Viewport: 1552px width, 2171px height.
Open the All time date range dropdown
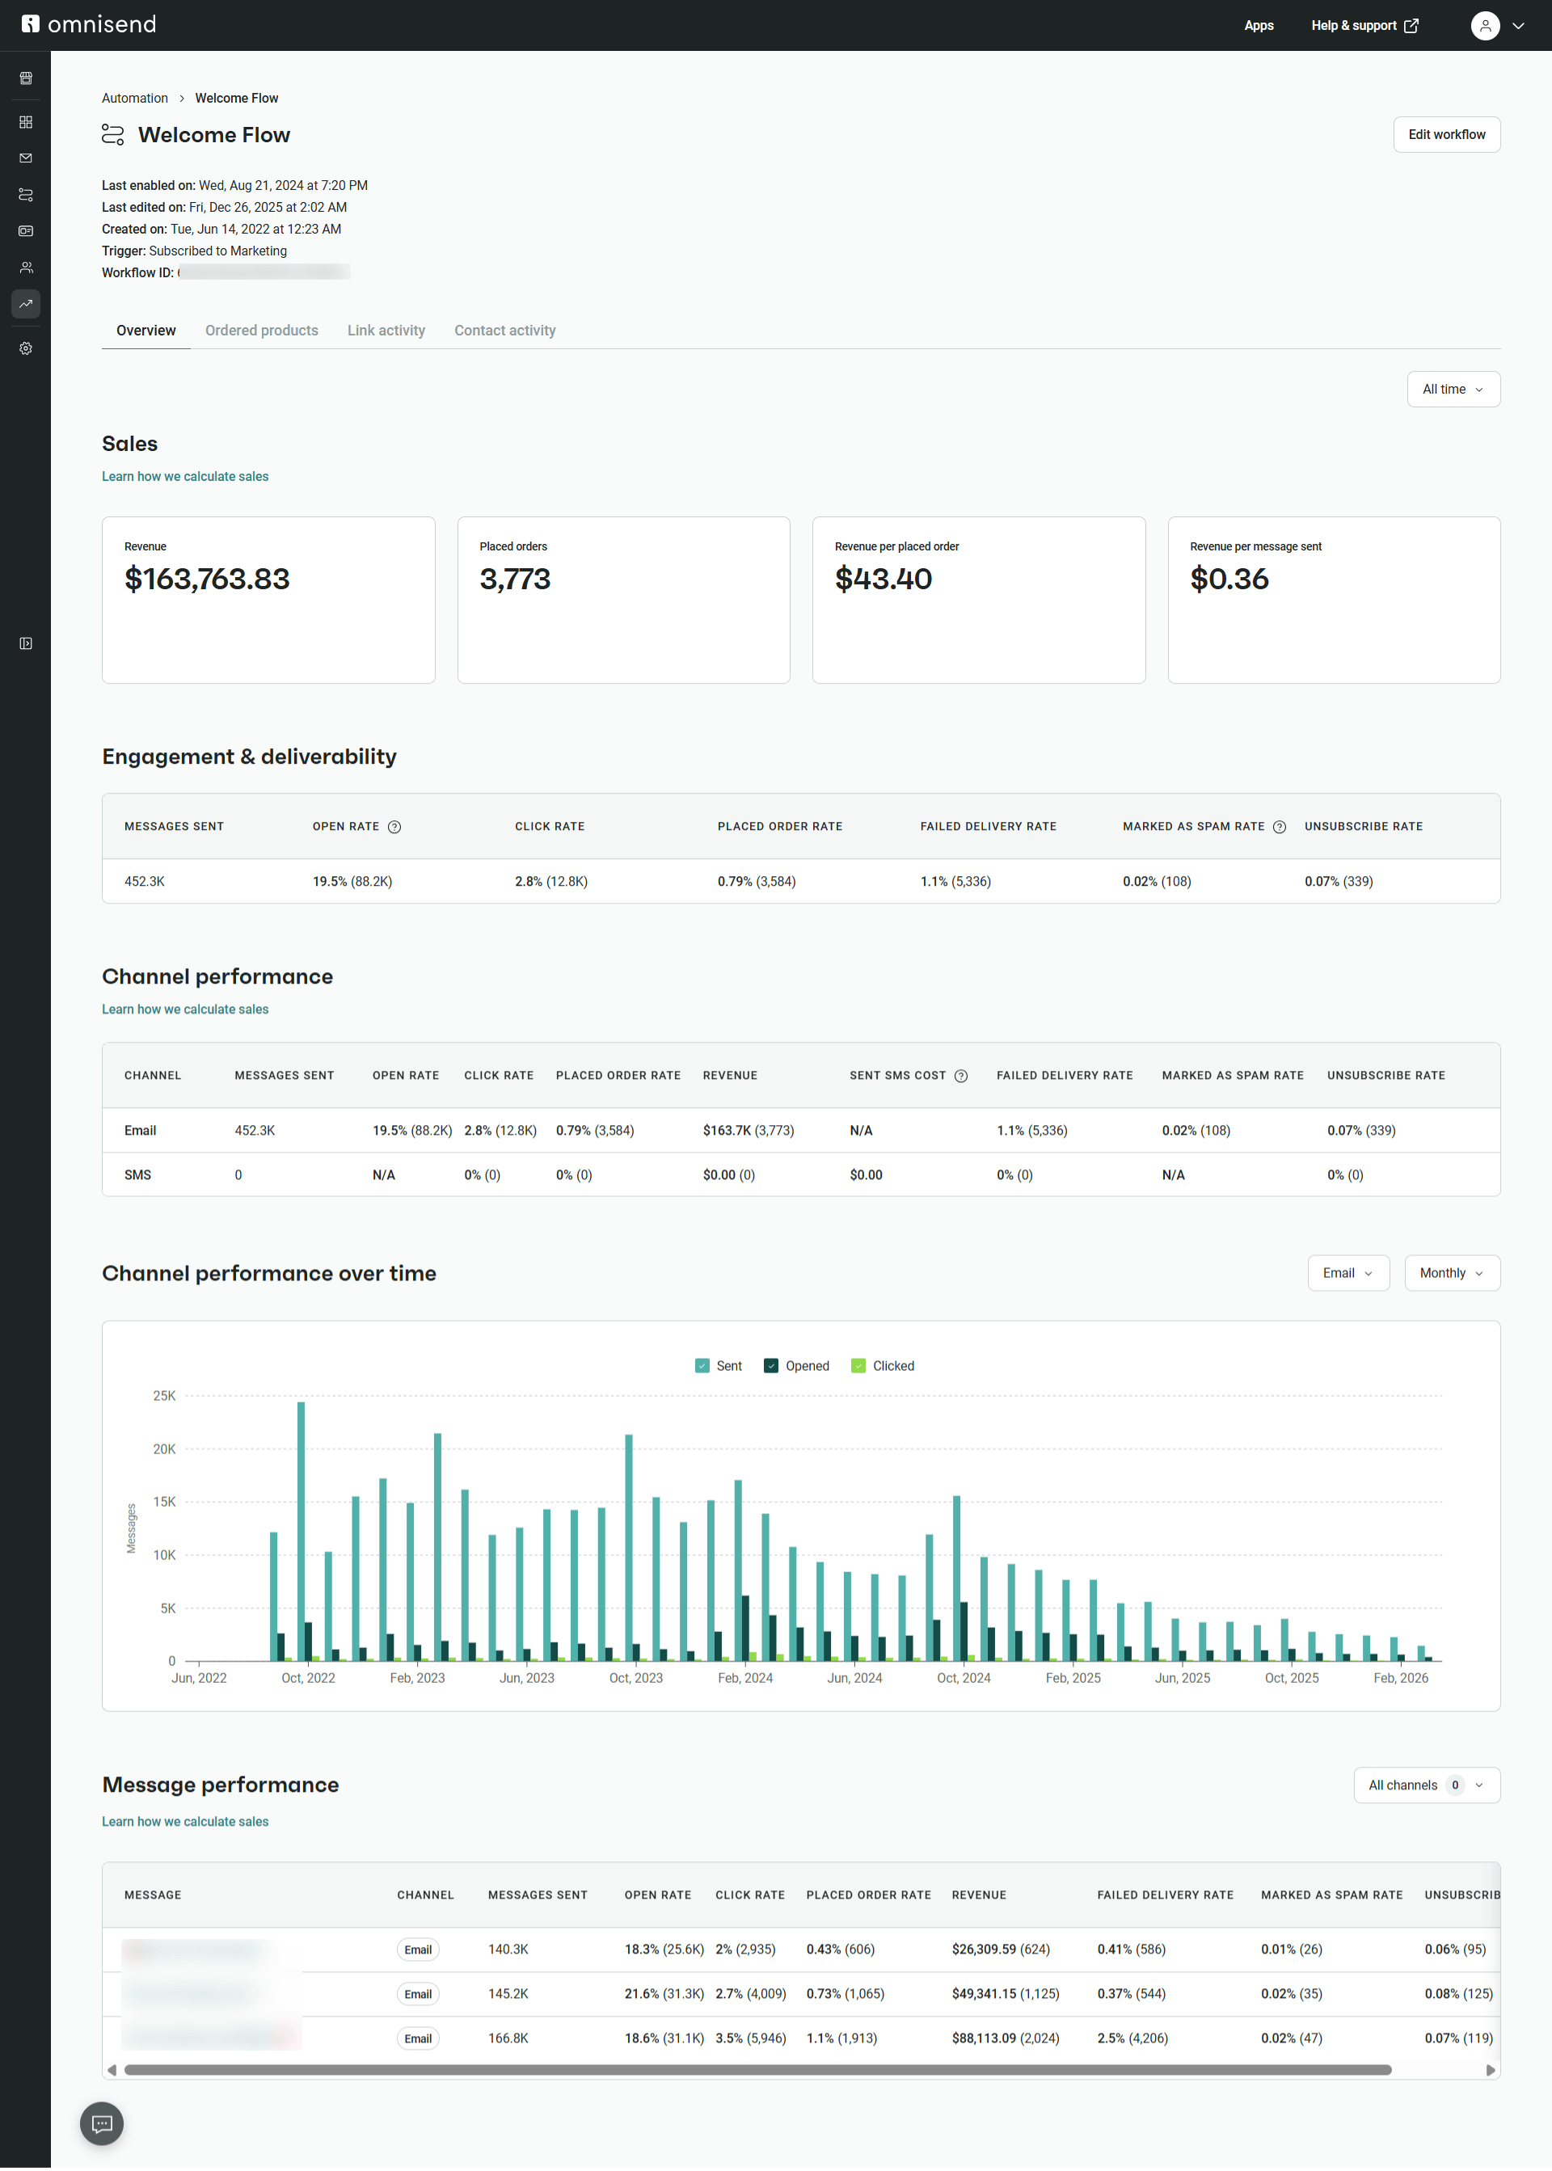click(x=1453, y=389)
